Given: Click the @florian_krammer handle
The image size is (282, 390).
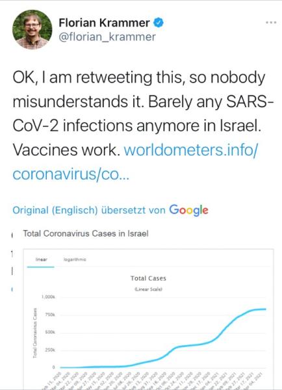Looking at the screenshot, I should coord(107,37).
